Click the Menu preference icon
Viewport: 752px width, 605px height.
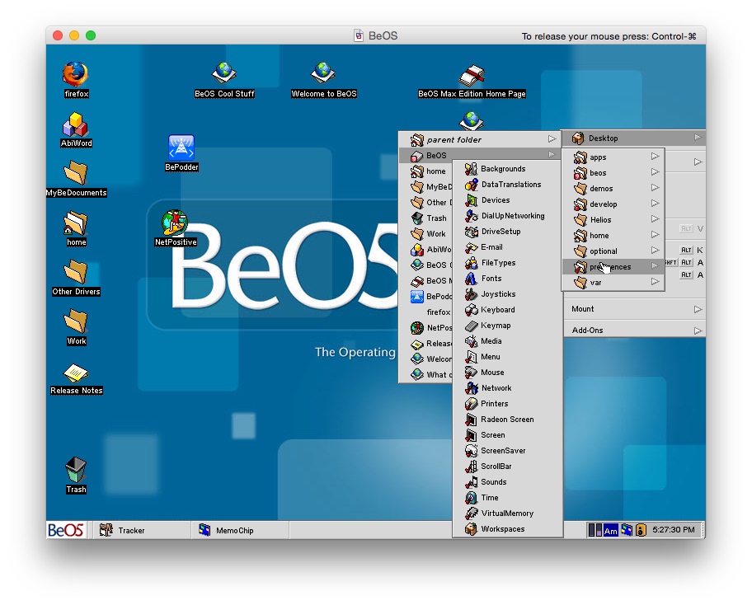tap(472, 357)
